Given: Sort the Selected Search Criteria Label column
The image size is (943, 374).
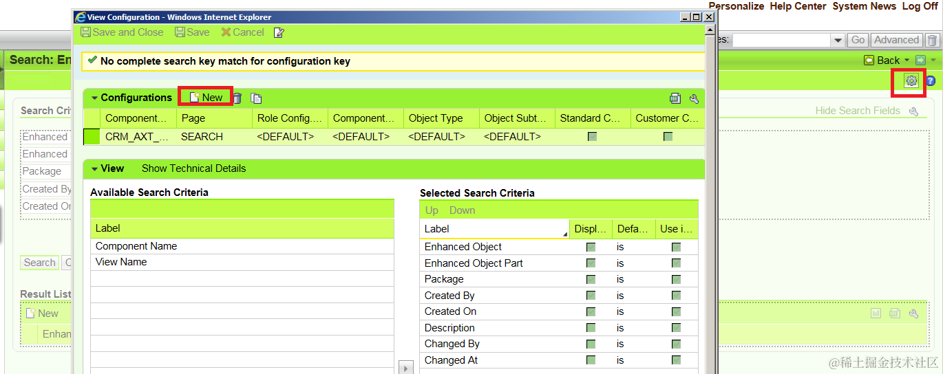Looking at the screenshot, I should point(494,229).
